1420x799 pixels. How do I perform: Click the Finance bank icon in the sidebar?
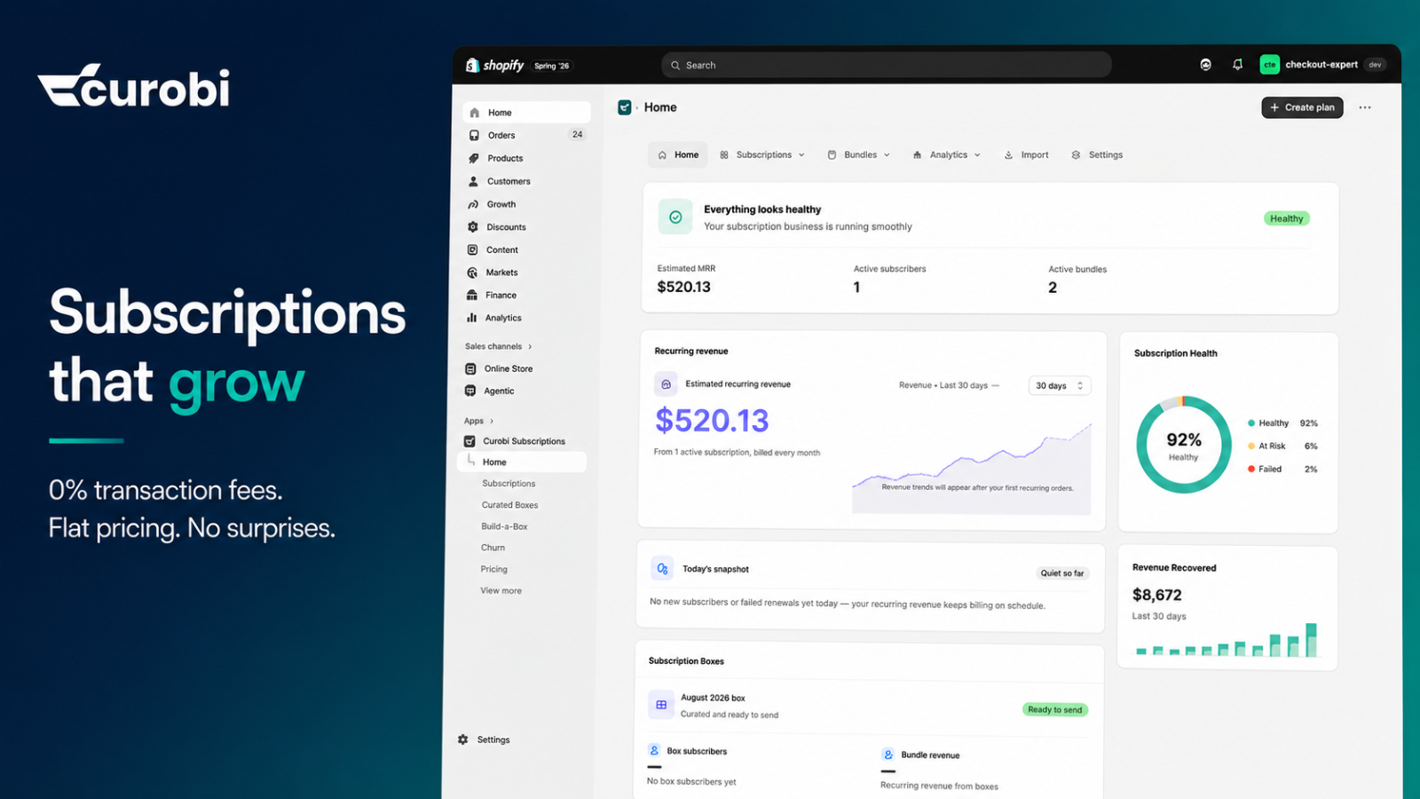472,295
